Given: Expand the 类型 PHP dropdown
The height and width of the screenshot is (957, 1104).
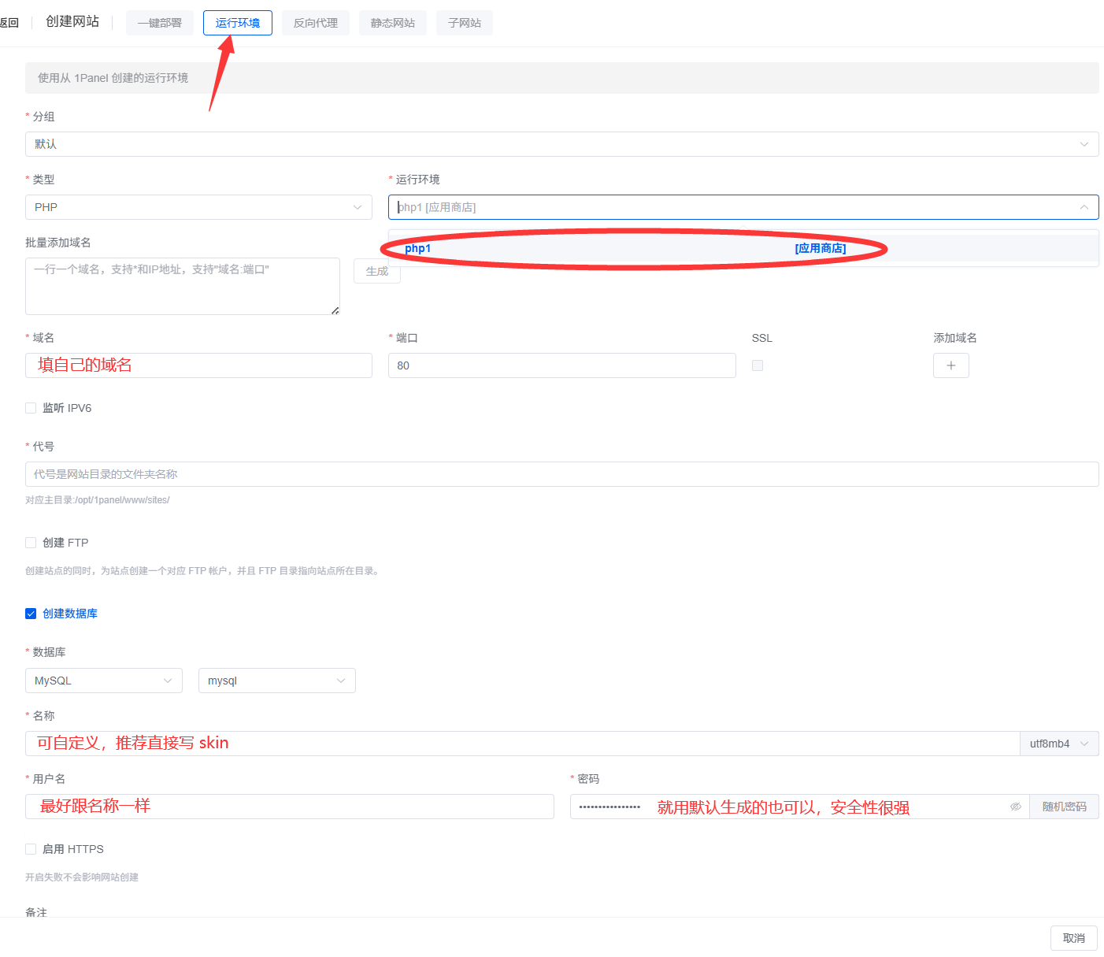Looking at the screenshot, I should (198, 207).
